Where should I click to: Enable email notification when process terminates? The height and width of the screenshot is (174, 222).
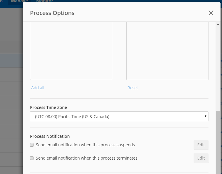coord(32,158)
